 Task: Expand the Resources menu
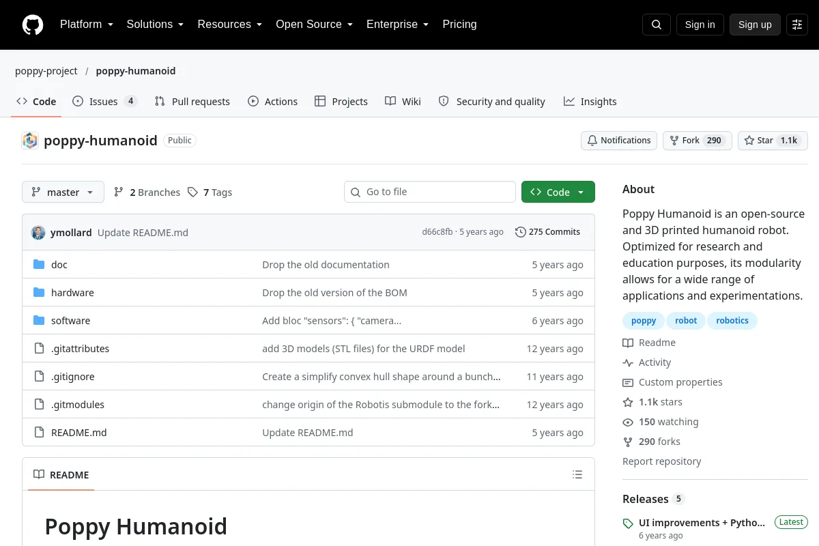pos(230,25)
